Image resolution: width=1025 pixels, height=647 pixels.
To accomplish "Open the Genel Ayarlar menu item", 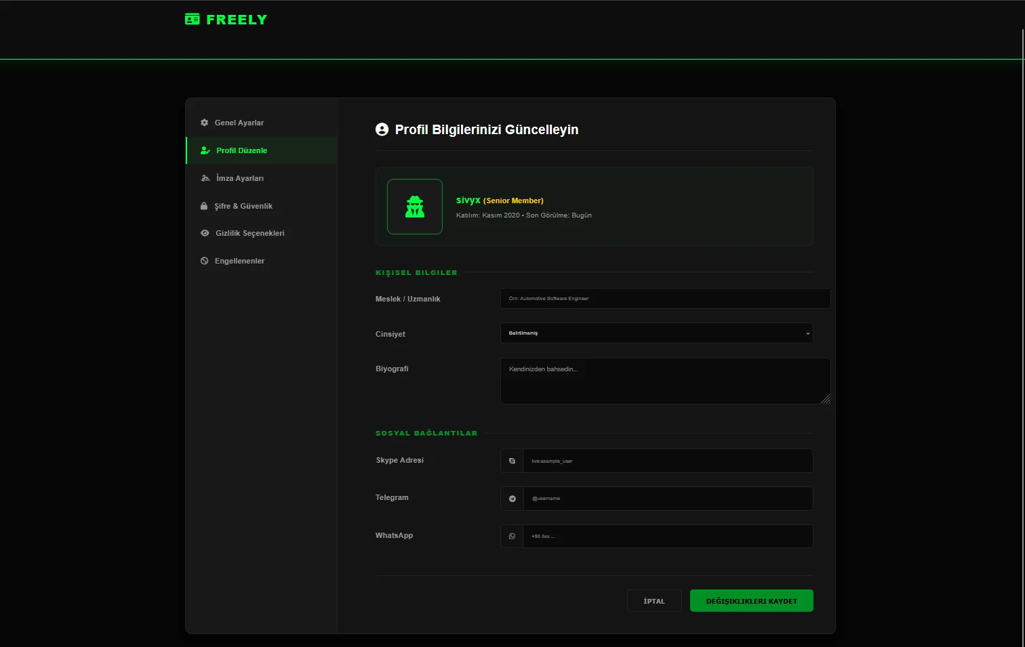I will coord(261,123).
